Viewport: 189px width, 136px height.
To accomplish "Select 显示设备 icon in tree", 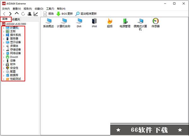I will point(8,42).
